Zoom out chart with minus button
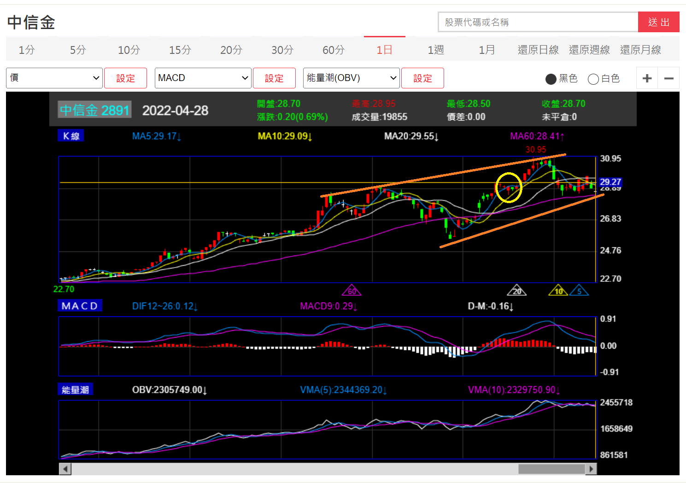This screenshot has width=686, height=484. pos(668,78)
